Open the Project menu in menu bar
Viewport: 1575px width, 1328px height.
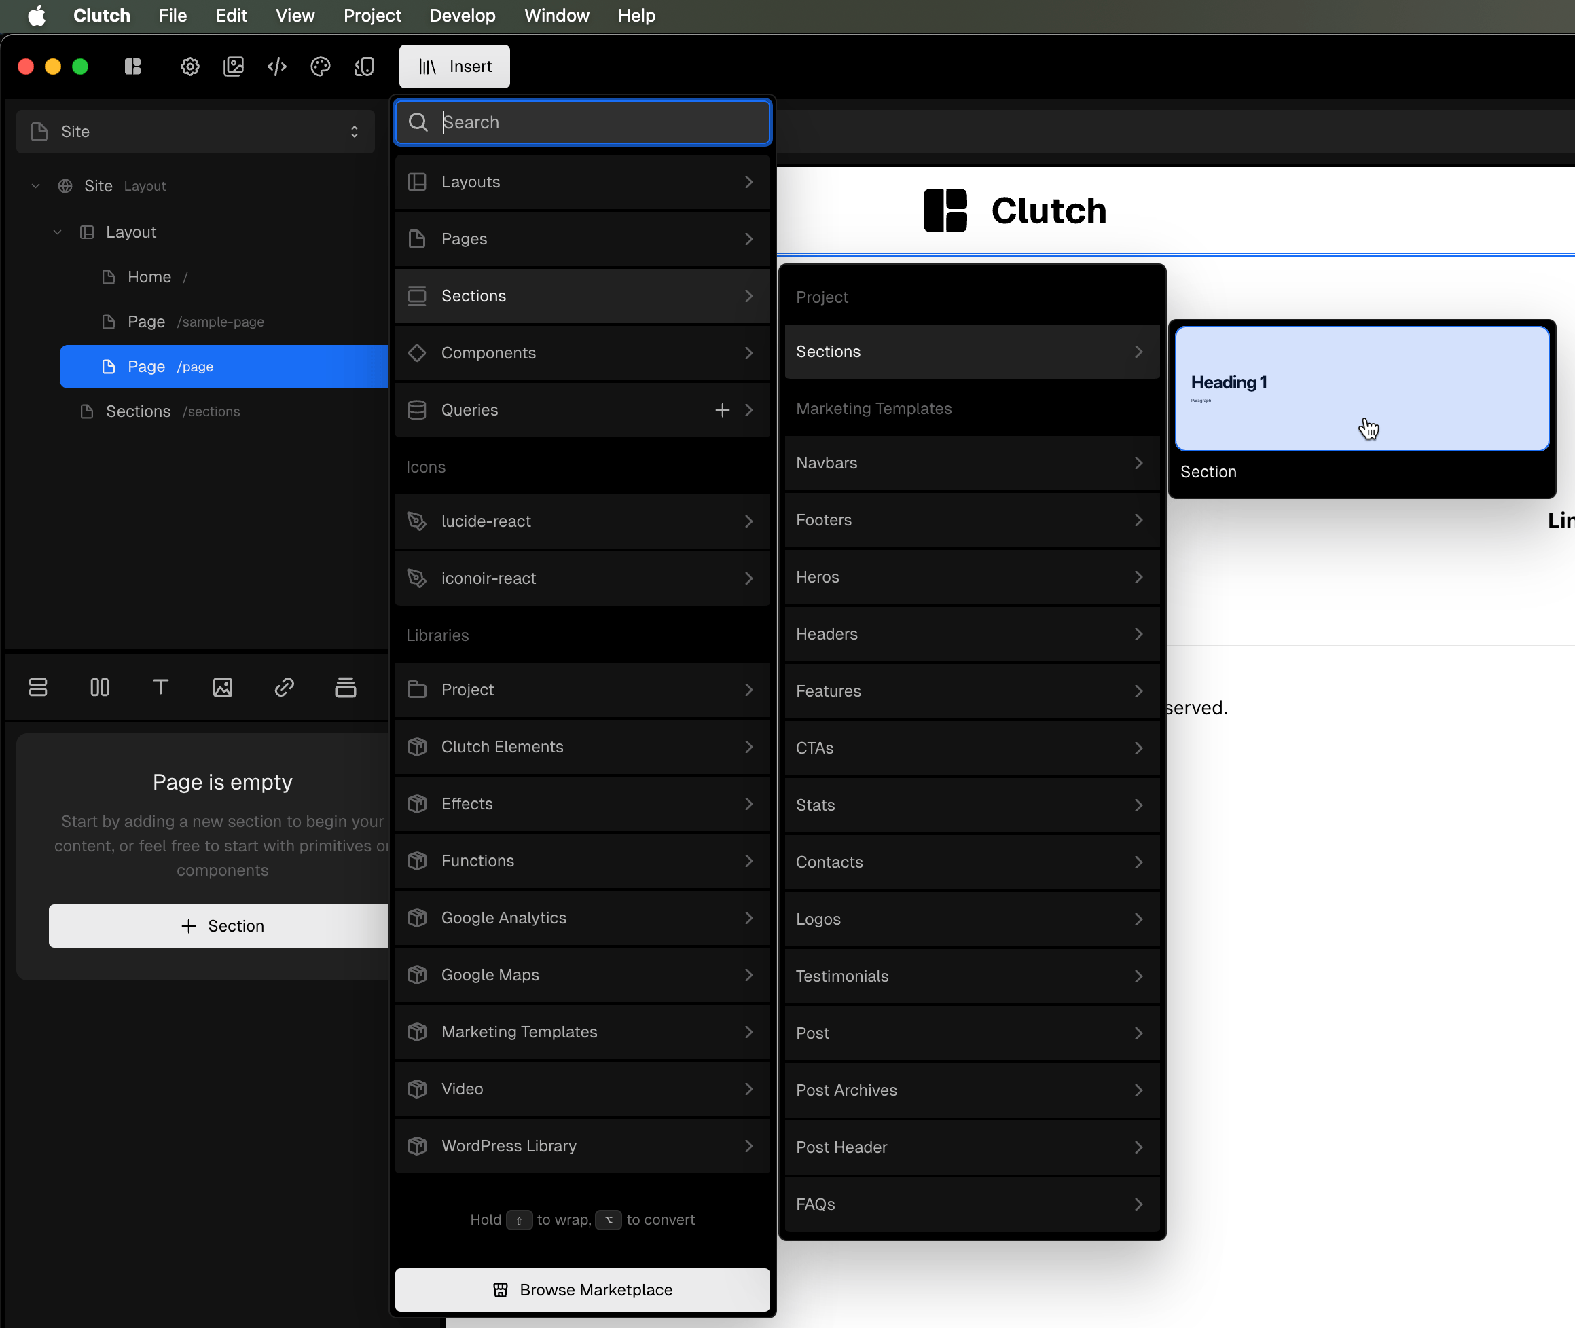pyautogui.click(x=372, y=16)
